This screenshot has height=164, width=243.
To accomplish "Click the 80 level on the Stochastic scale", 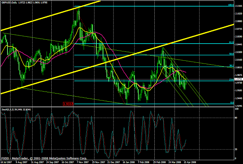I will (236, 118).
